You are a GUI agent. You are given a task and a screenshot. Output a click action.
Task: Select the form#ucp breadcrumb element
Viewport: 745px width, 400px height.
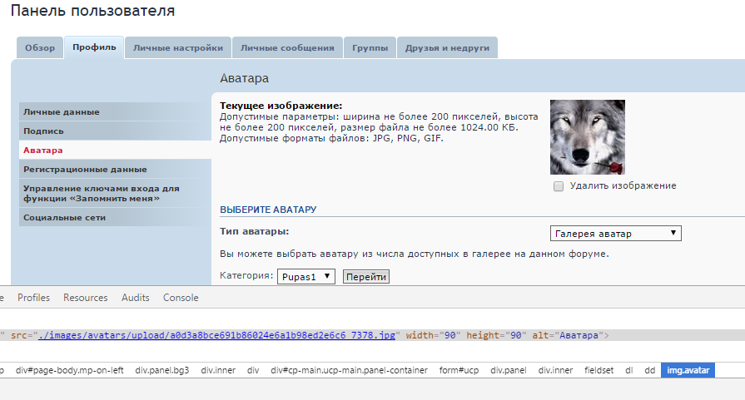459,370
